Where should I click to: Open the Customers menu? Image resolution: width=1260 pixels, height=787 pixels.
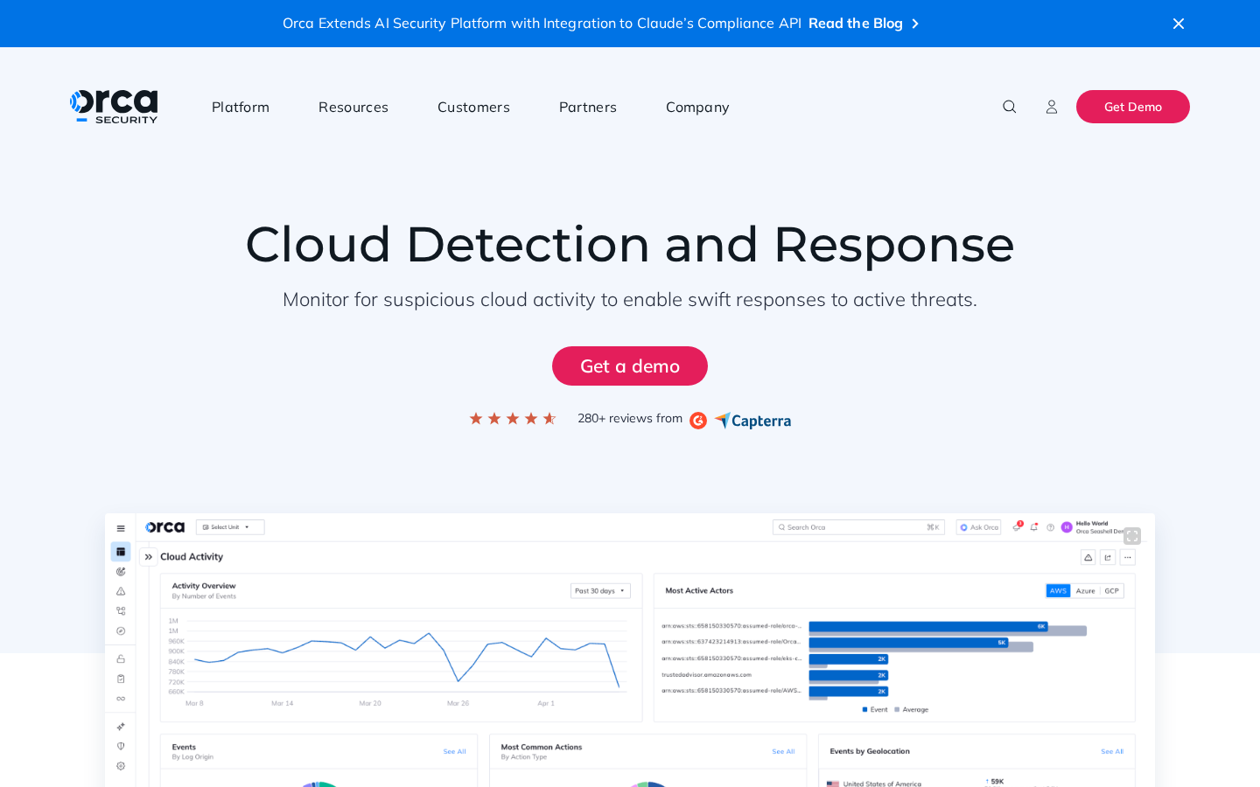click(x=473, y=107)
